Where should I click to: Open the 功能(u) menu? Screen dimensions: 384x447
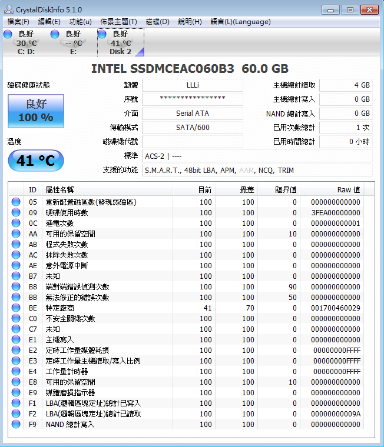coord(81,22)
